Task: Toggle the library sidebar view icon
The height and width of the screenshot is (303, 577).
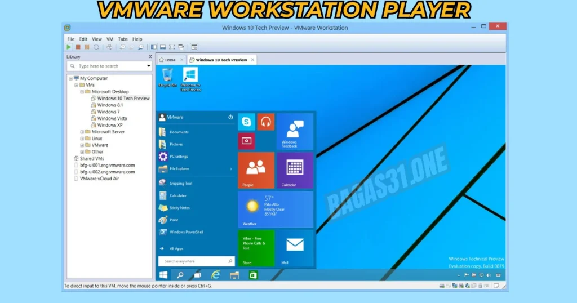Action: [153, 47]
